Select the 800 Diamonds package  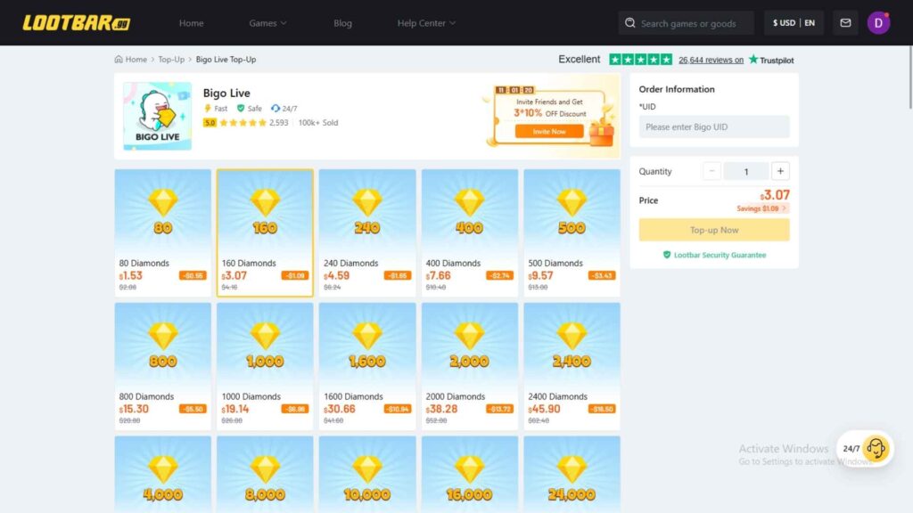point(162,366)
